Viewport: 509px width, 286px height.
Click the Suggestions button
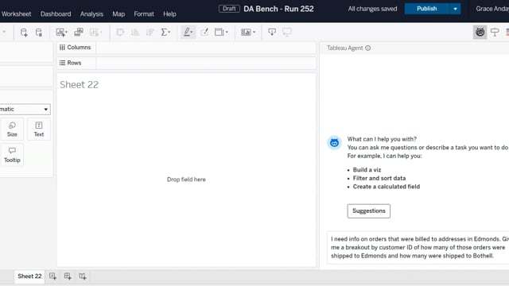[x=369, y=211]
